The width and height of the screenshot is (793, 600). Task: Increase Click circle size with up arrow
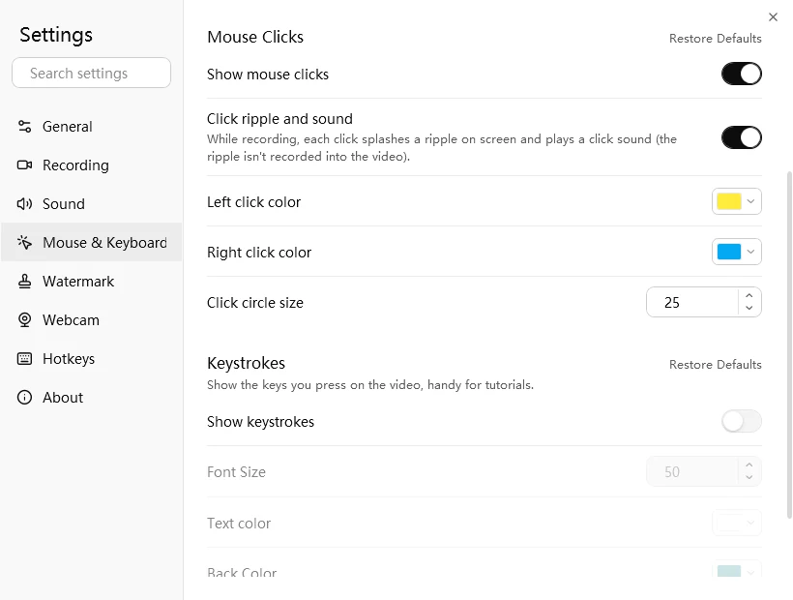click(749, 295)
